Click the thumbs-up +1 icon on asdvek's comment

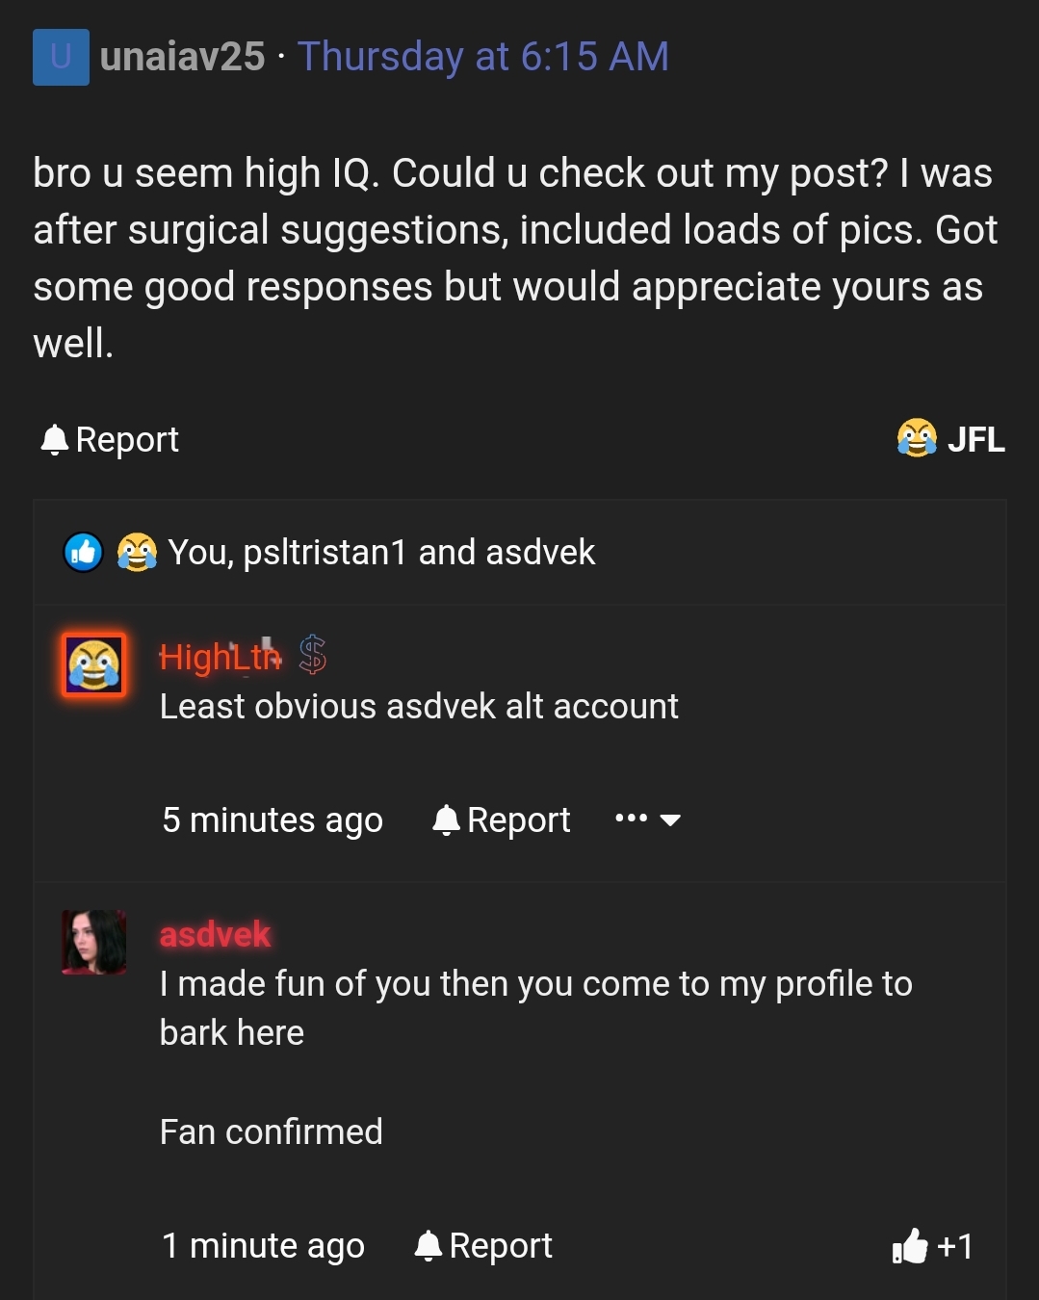[x=911, y=1246]
